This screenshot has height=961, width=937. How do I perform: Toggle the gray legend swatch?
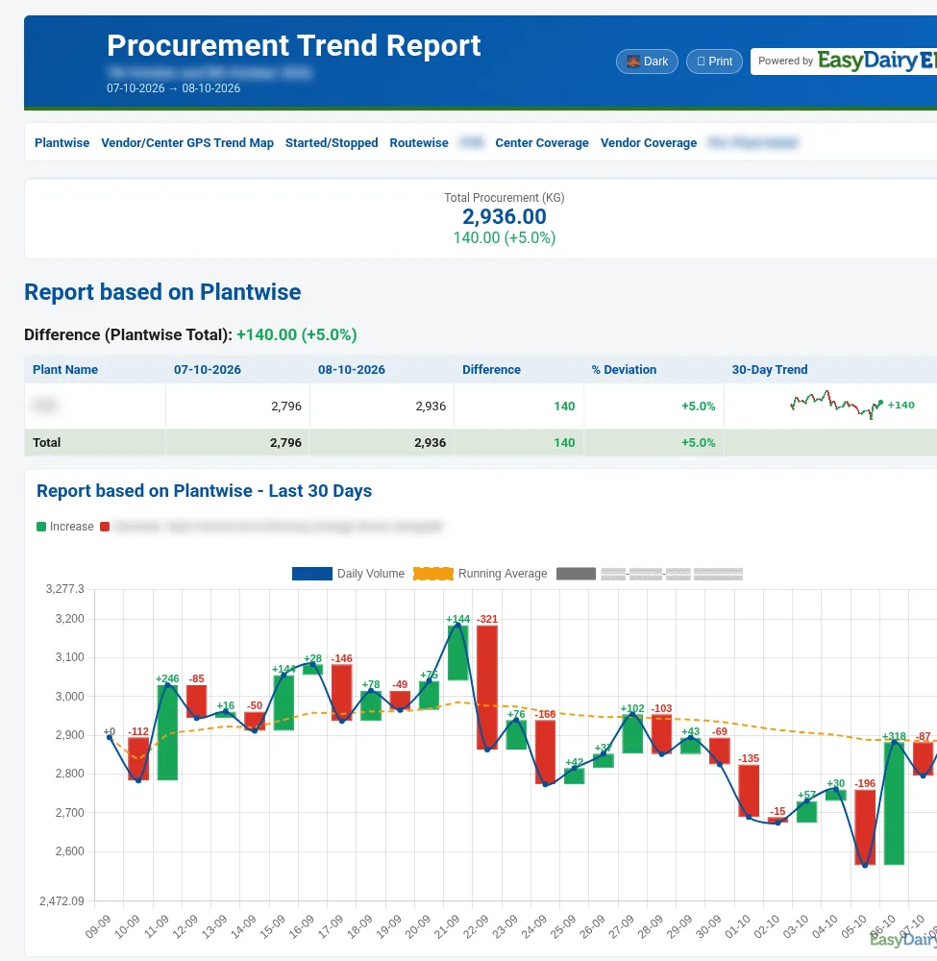576,574
